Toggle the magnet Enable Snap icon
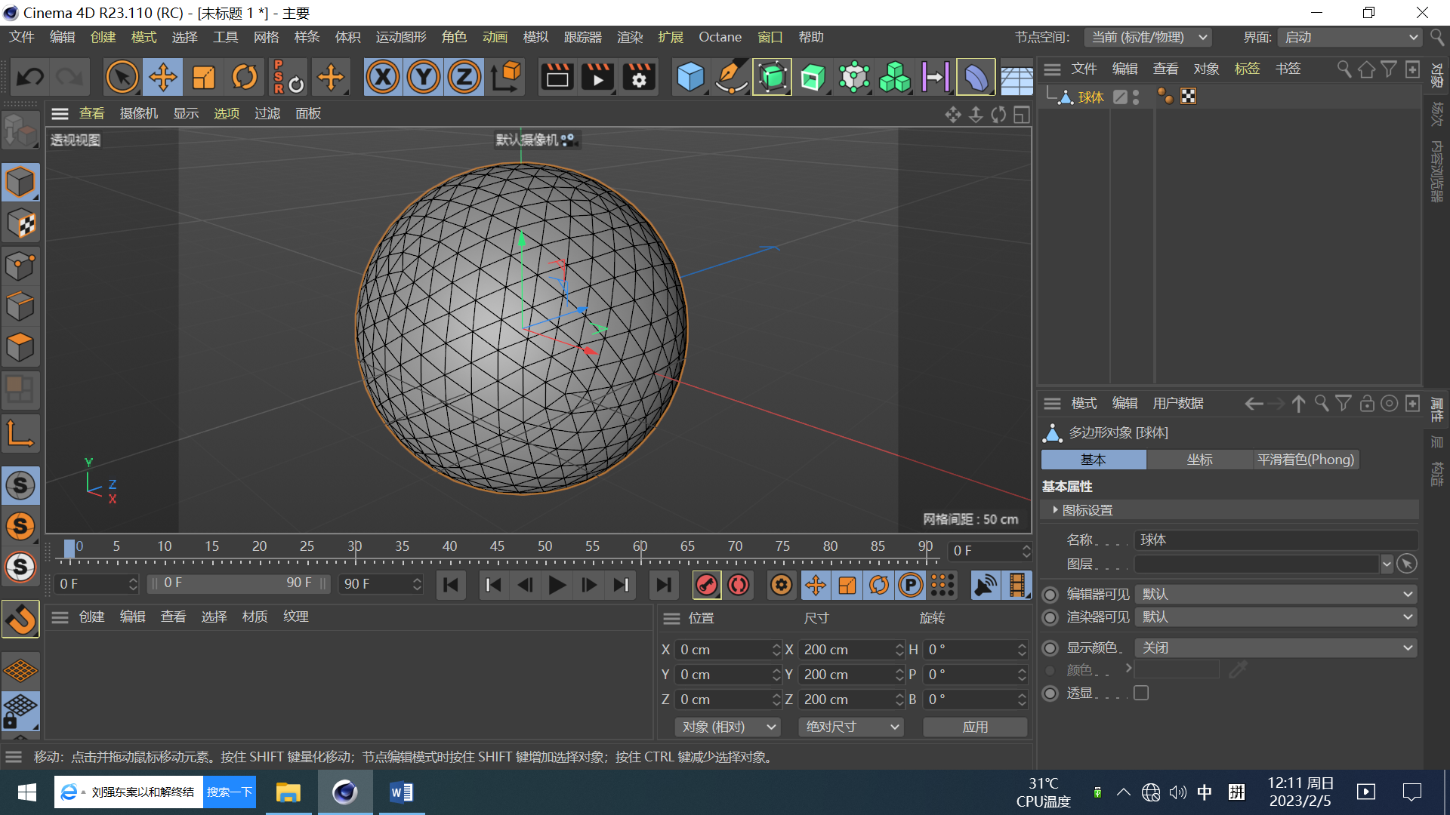 pos(20,620)
